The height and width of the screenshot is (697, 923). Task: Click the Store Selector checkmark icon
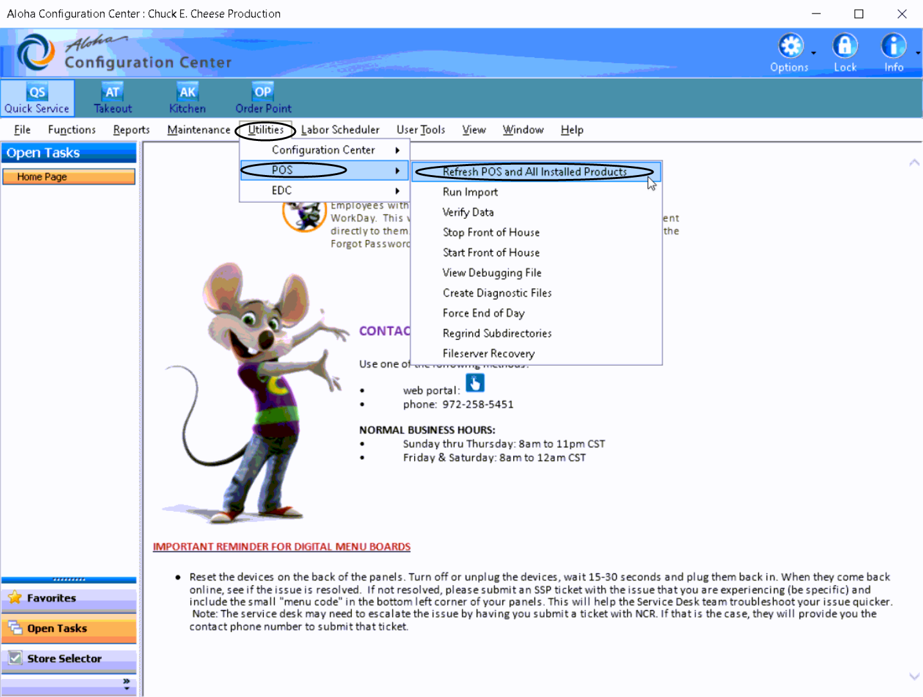pos(15,658)
